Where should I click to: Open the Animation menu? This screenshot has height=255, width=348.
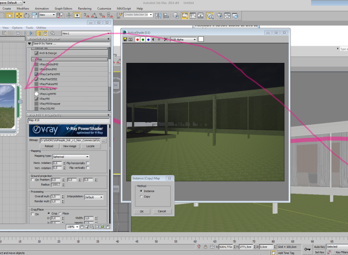pyautogui.click(x=42, y=9)
